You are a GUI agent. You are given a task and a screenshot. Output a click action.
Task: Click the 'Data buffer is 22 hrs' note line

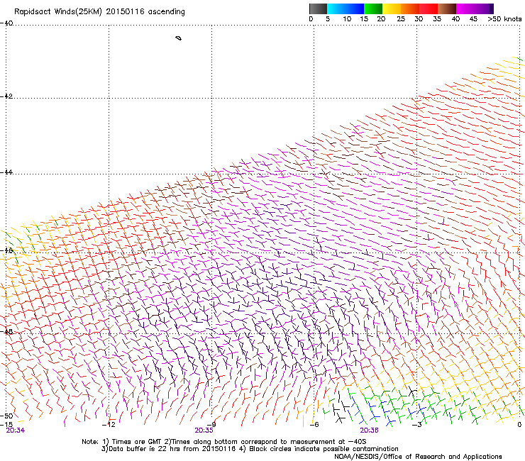tap(250, 449)
